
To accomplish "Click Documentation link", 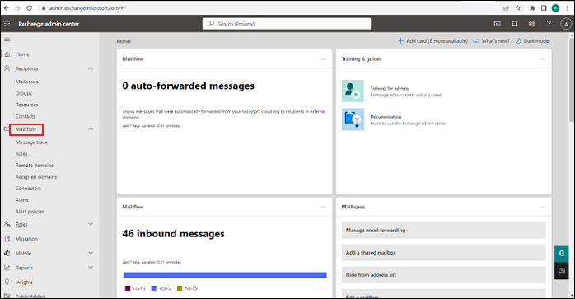I will [386, 117].
